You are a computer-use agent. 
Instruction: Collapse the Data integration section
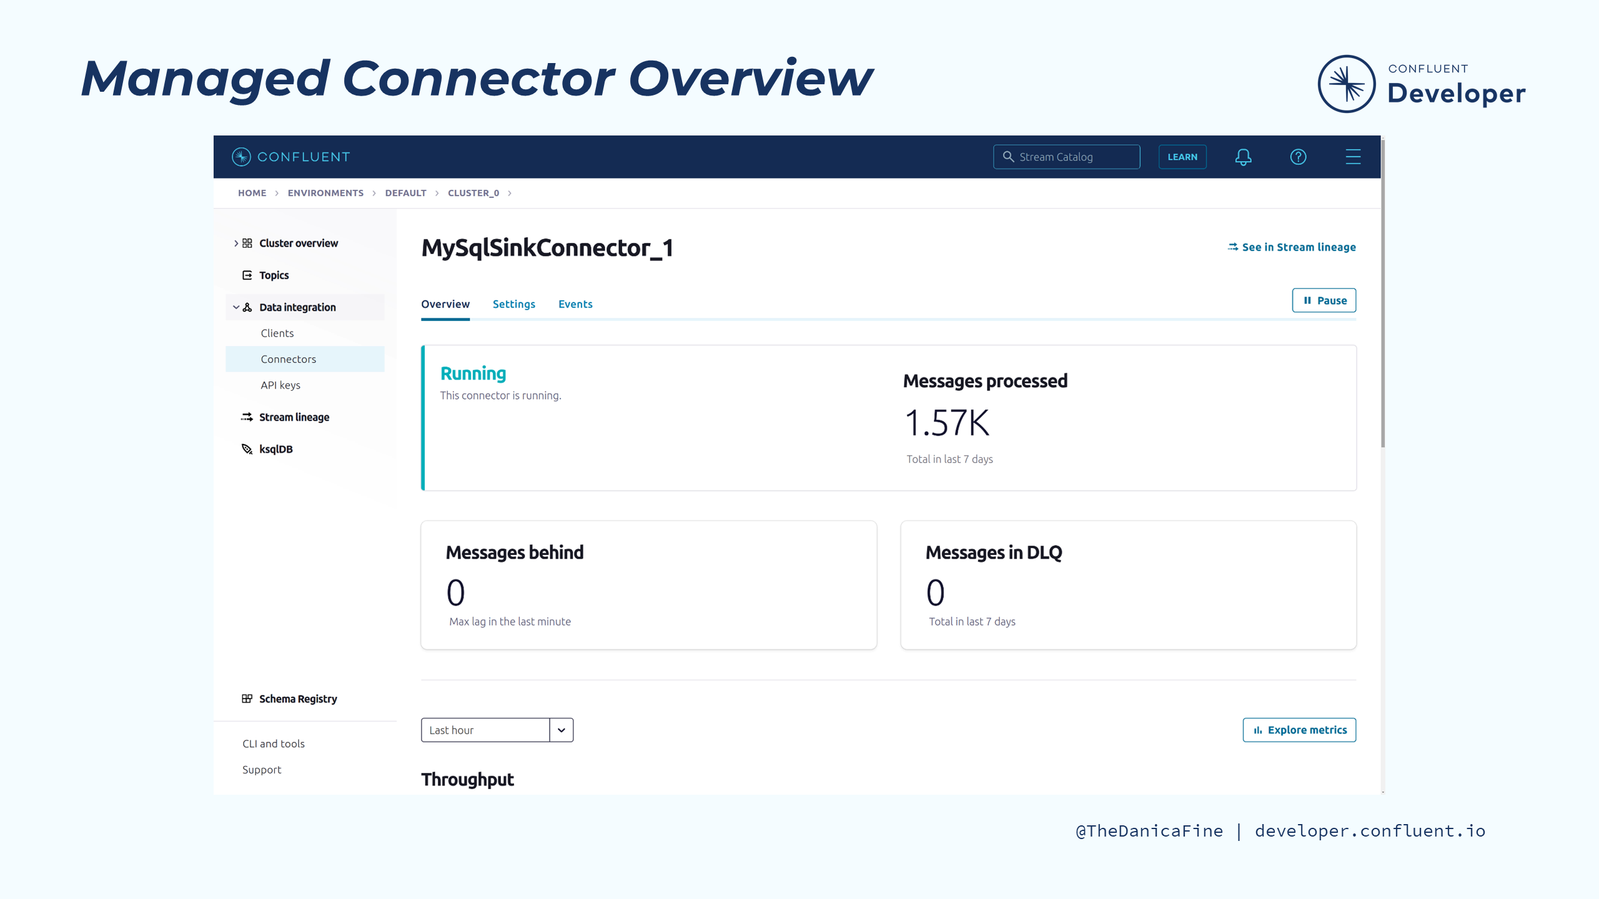pyautogui.click(x=235, y=307)
